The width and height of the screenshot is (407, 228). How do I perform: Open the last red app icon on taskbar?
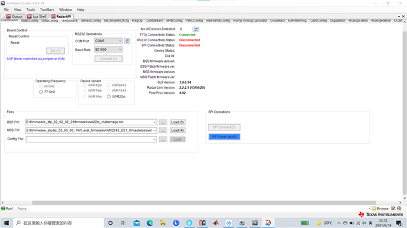tap(268, 223)
